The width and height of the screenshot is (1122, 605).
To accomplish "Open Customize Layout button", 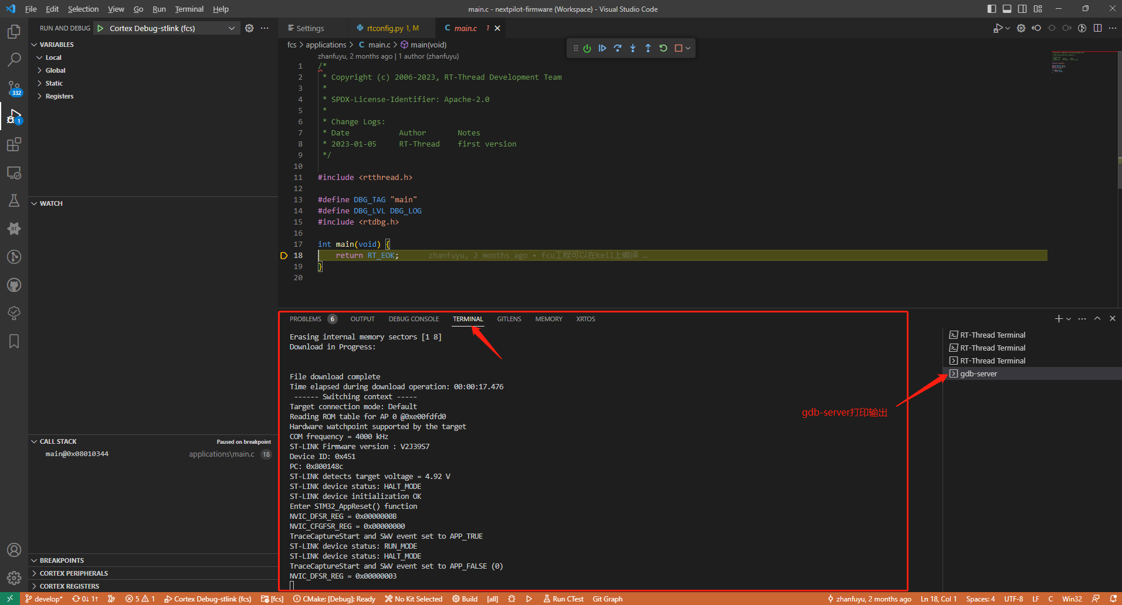I will 1038,9.
